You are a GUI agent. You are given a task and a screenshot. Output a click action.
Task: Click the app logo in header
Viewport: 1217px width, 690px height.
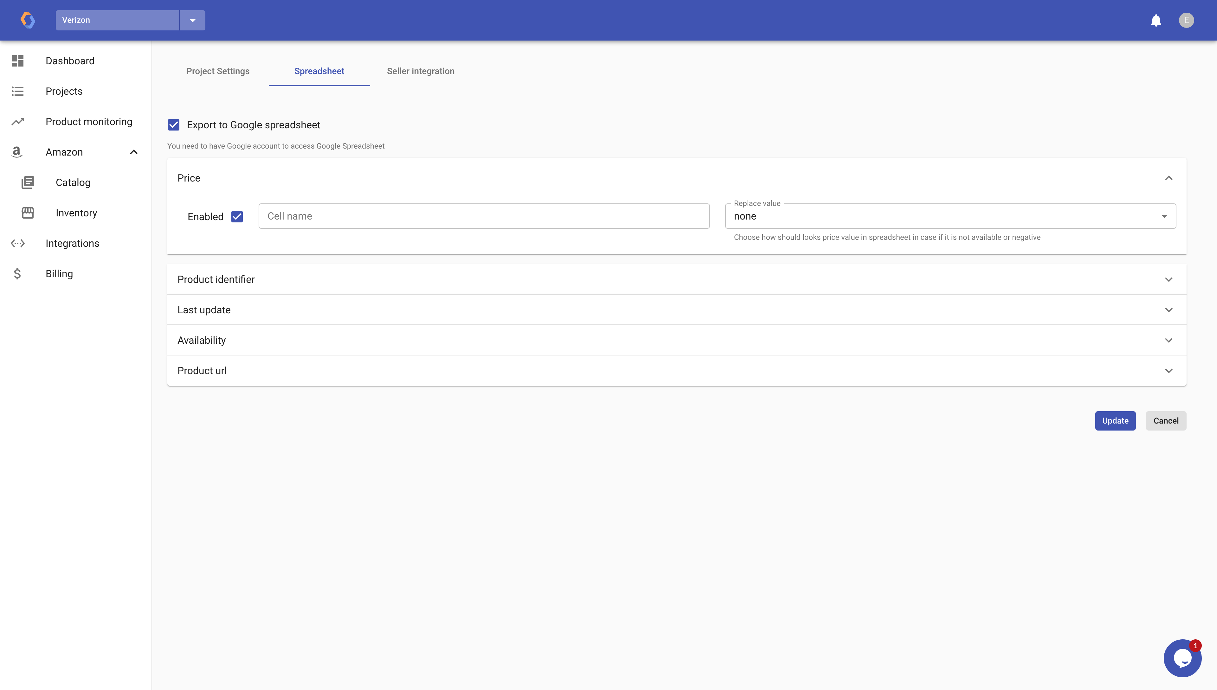28,20
